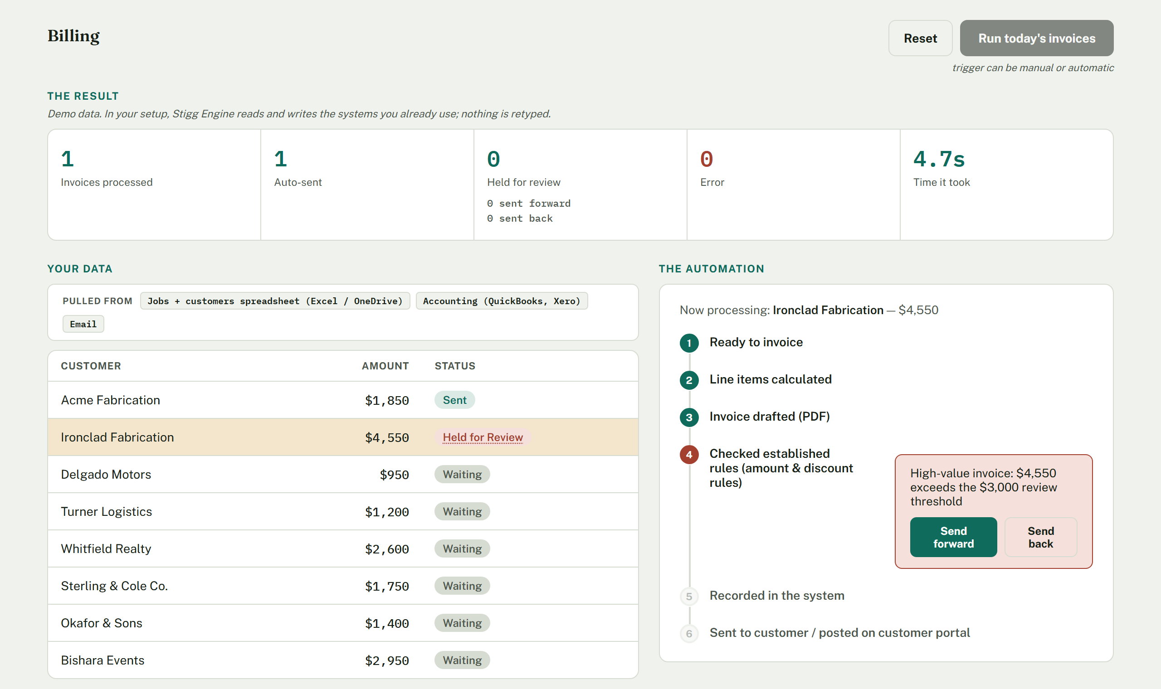
Task: Click the Sent status badge for Acme
Action: (x=454, y=400)
